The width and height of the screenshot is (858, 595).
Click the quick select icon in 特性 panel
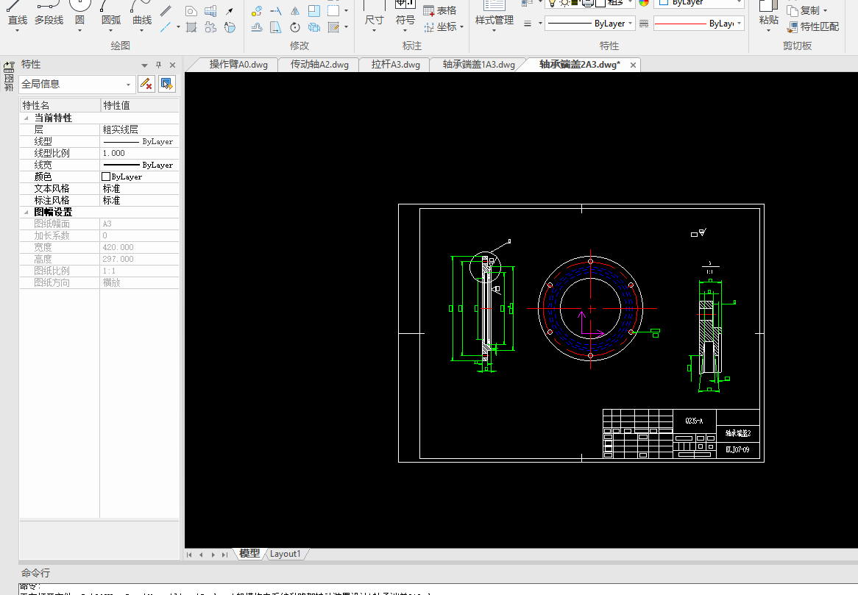point(167,84)
